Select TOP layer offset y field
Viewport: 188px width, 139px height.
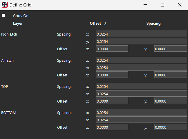tap(170, 101)
